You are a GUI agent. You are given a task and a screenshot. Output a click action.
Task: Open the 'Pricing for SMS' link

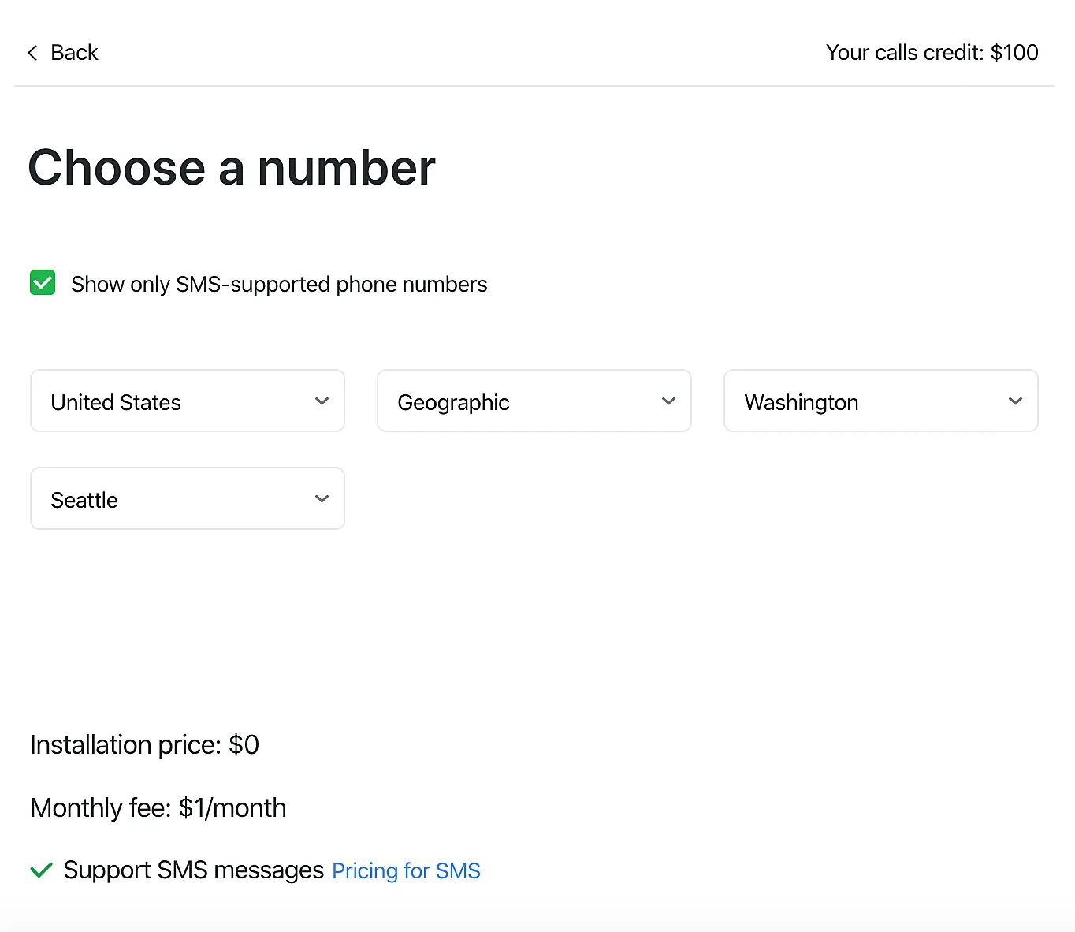406,871
